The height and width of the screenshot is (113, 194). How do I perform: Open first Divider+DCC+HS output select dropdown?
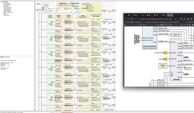(83, 22)
